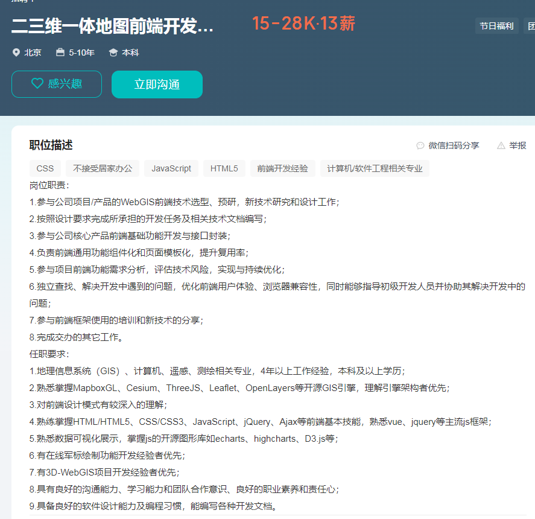Viewport: 535px width, 519px height.
Task: Click the WeChat chat bubble icon
Action: [x=420, y=146]
